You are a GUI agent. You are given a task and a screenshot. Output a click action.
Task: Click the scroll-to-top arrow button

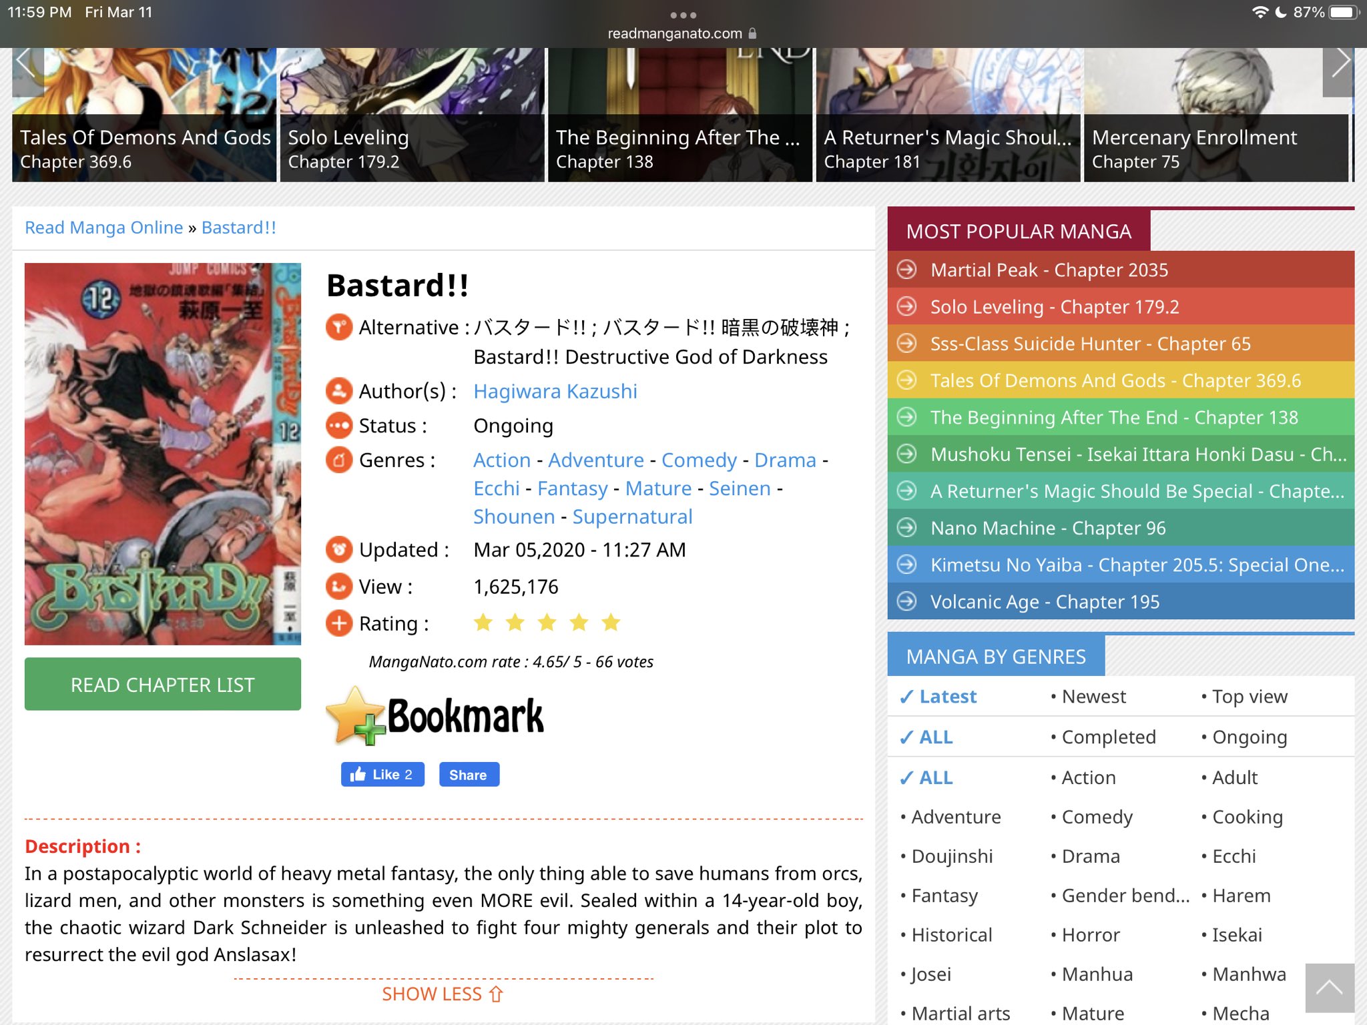1330,988
